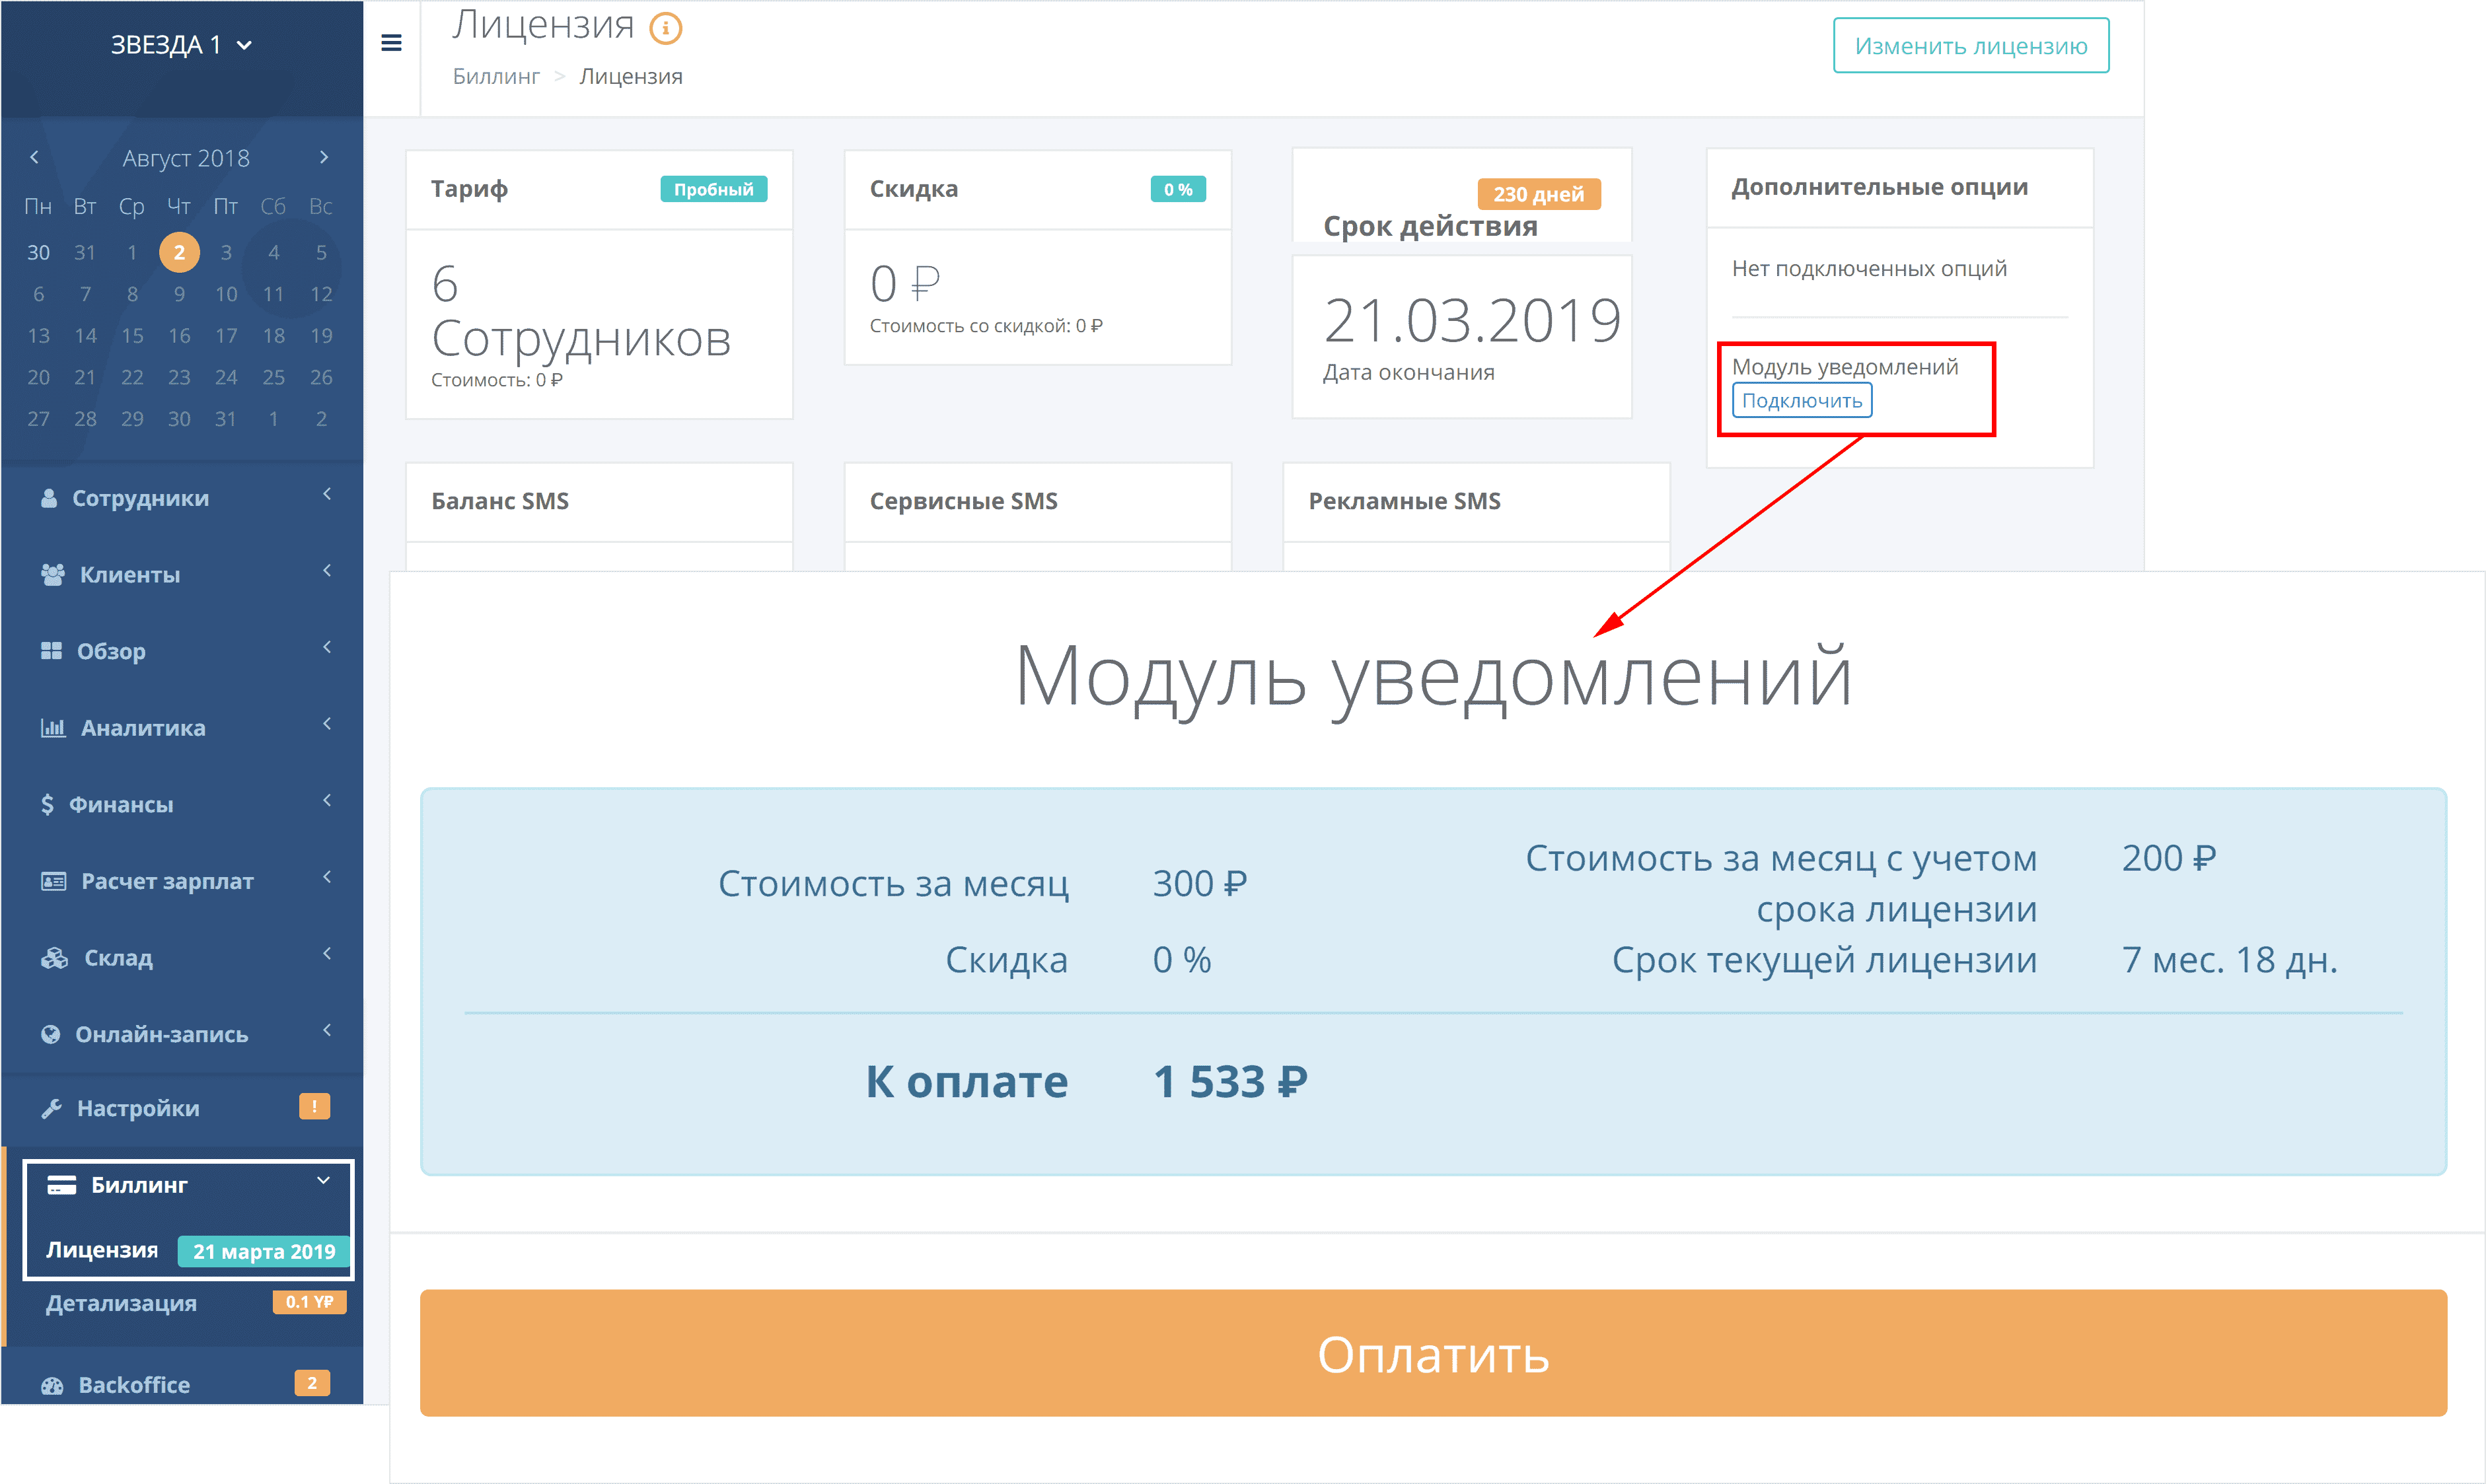Click the Склад boxes icon
This screenshot has height=1484, width=2486.
pyautogui.click(x=54, y=958)
